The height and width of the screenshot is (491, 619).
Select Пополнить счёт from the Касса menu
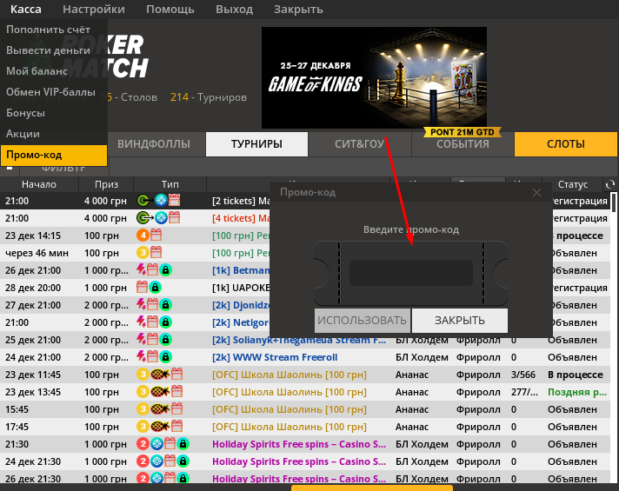(54, 30)
